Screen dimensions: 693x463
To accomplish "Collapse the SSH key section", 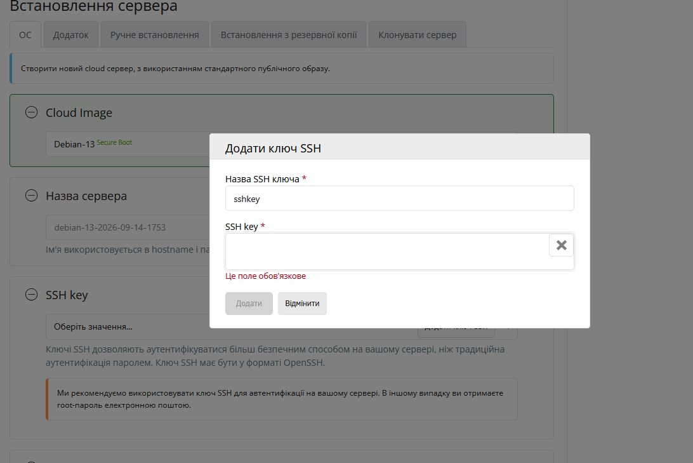I will (31, 295).
